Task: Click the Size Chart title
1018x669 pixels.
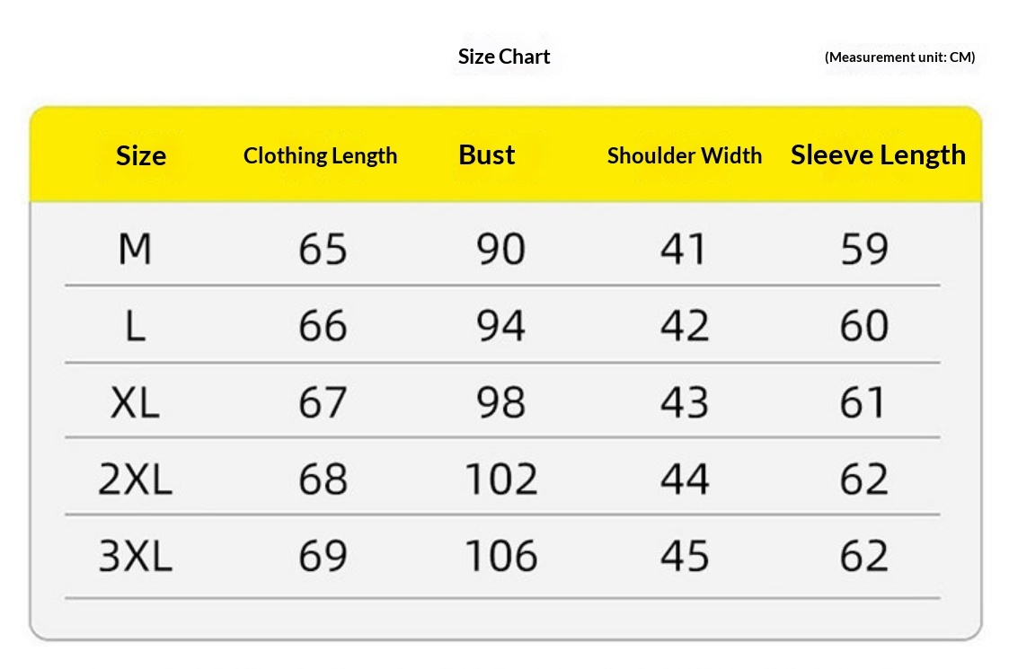Action: 504,57
